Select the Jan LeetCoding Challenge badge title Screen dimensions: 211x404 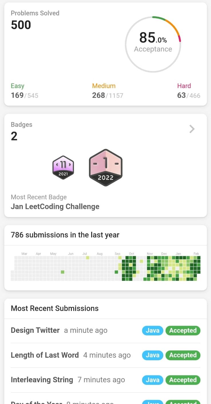click(x=55, y=206)
